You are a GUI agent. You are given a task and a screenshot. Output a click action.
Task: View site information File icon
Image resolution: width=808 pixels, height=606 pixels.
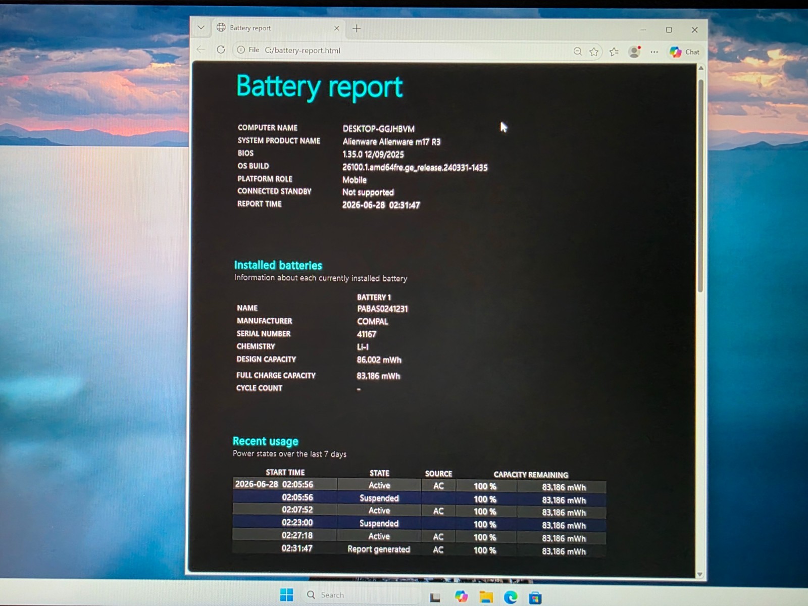[248, 49]
